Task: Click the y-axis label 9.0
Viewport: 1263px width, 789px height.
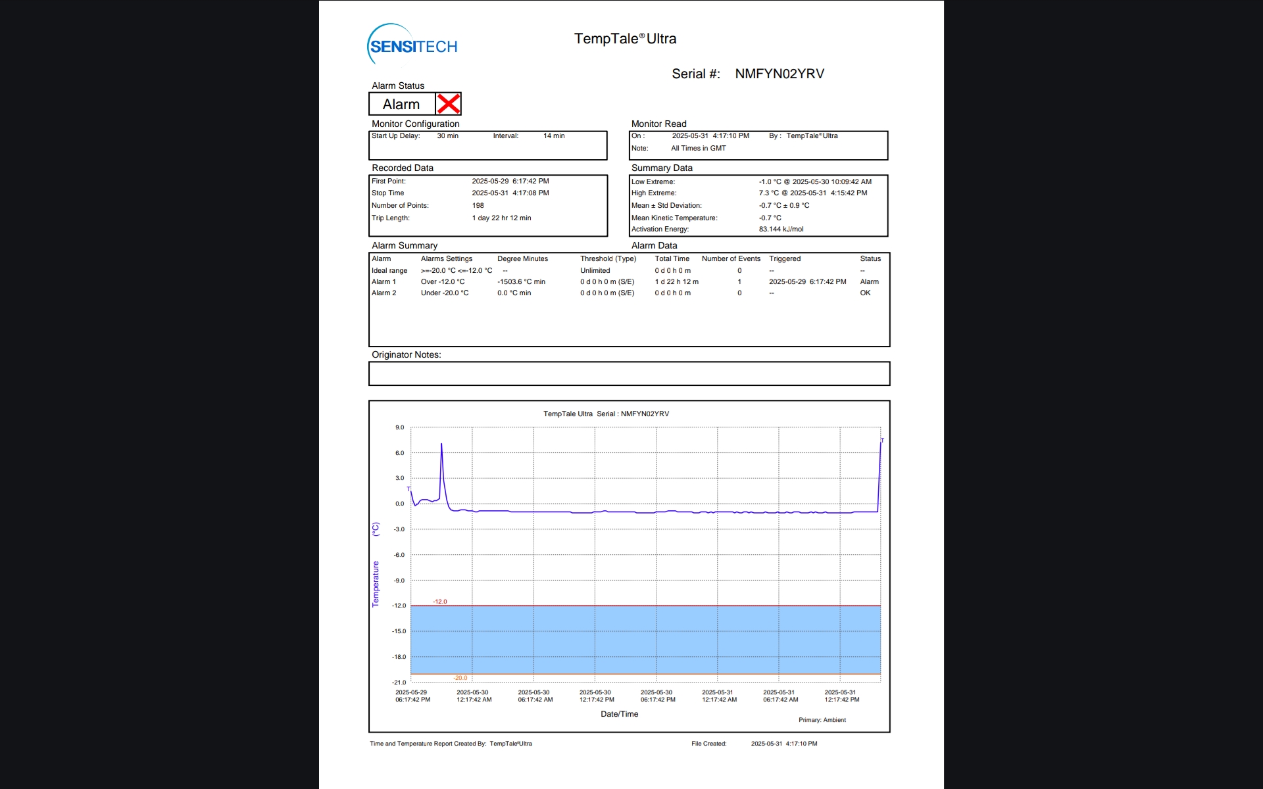Action: [399, 428]
